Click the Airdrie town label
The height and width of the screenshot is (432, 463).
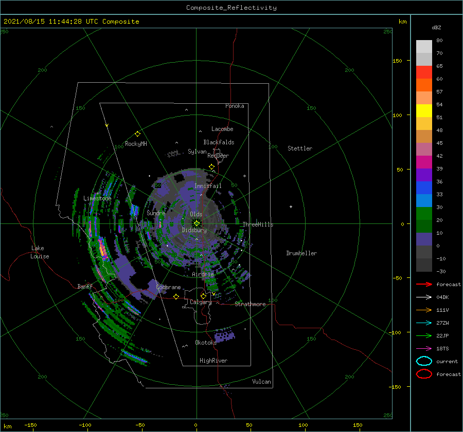pyautogui.click(x=203, y=274)
